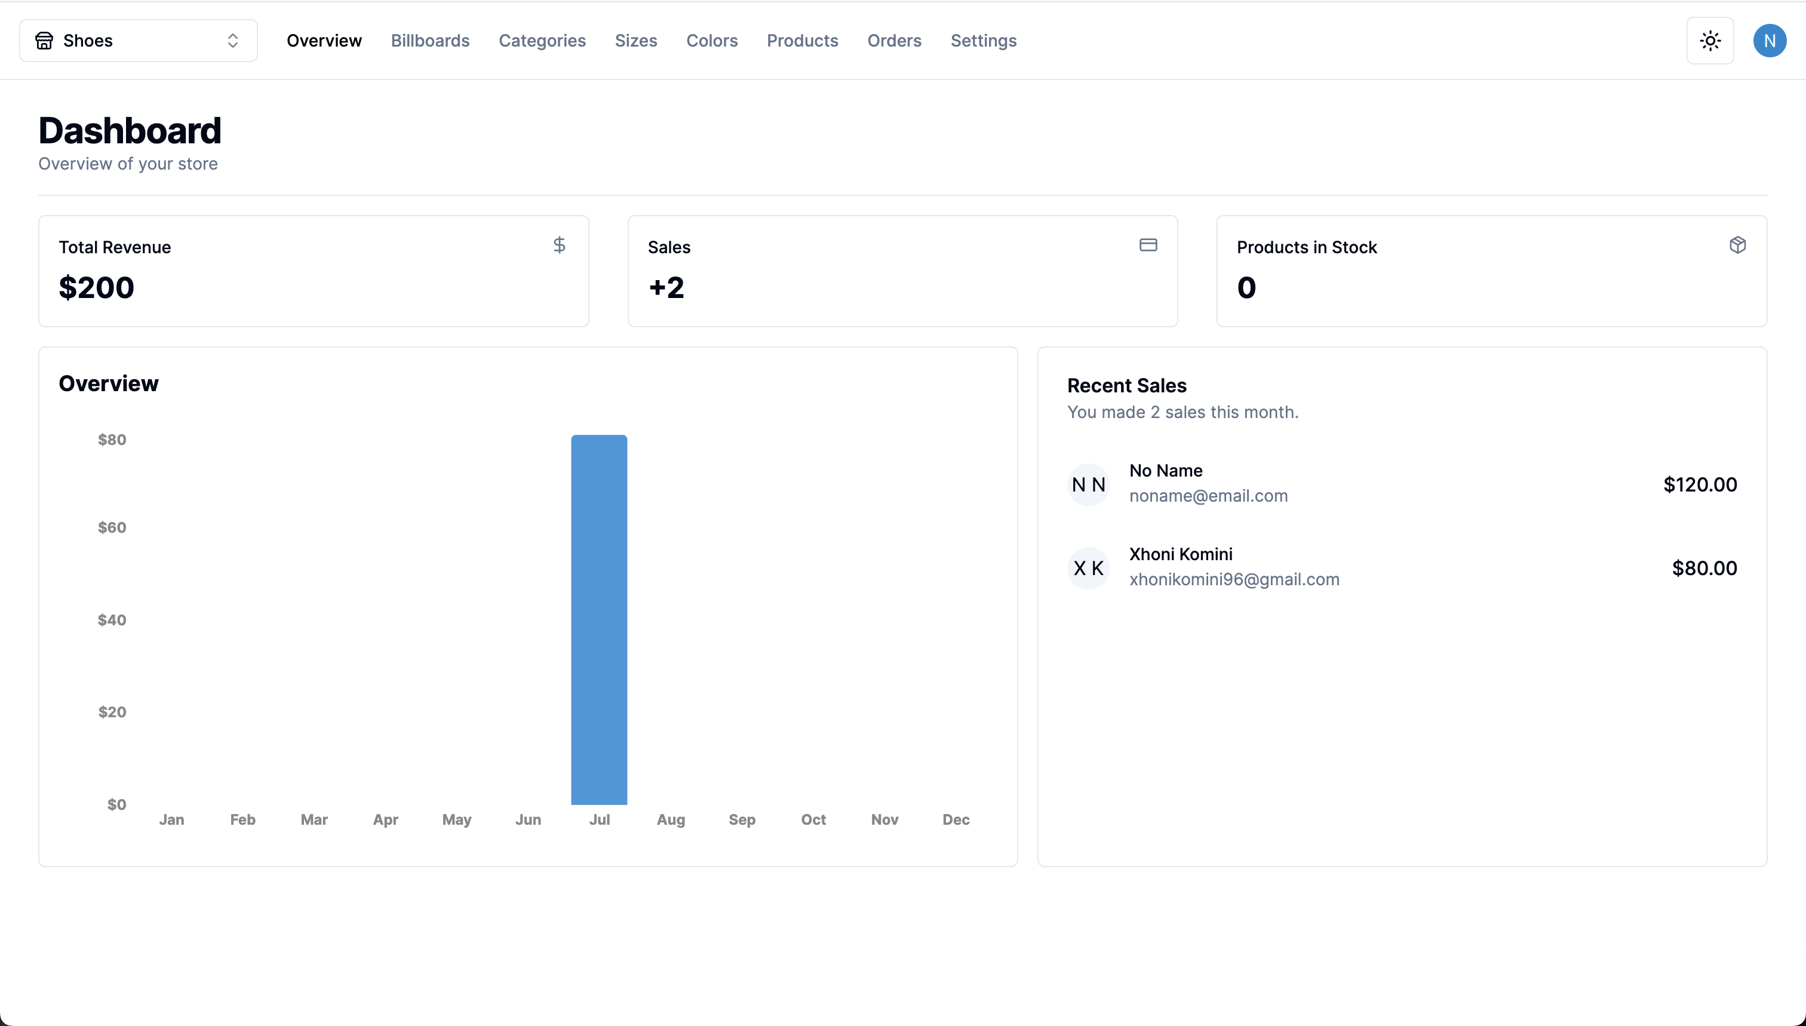This screenshot has width=1806, height=1026.
Task: Open the Settings tab
Action: point(984,41)
